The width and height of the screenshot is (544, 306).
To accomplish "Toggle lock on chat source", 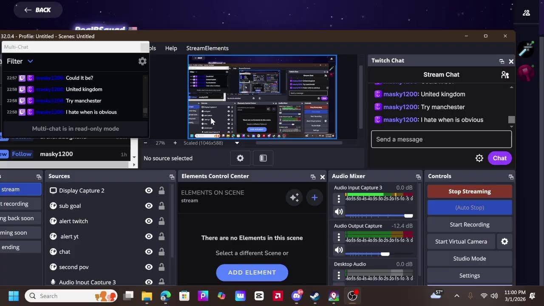I will (161, 252).
